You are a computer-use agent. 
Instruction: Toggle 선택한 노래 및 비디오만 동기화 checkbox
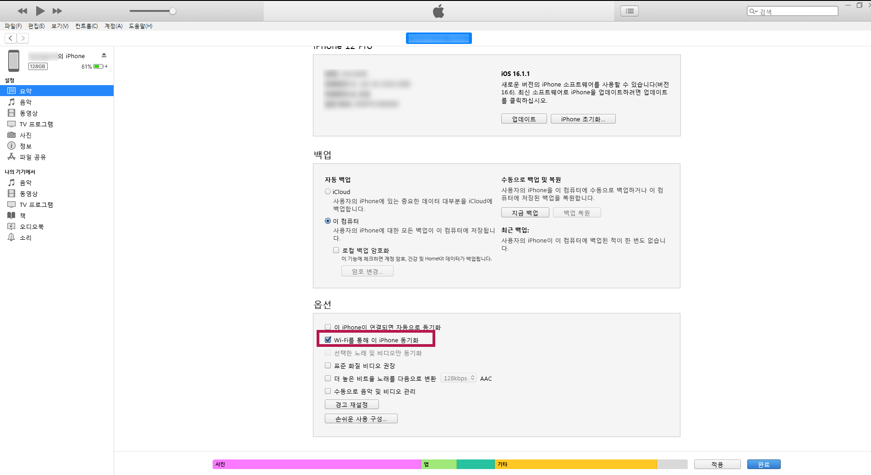pos(328,353)
